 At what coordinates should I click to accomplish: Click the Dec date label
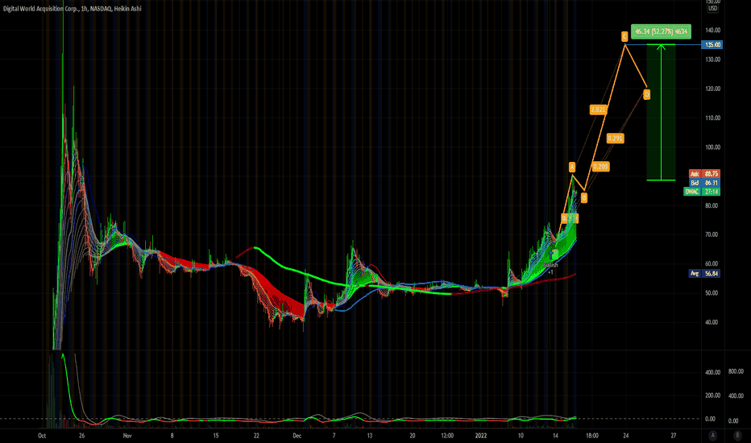(x=297, y=436)
